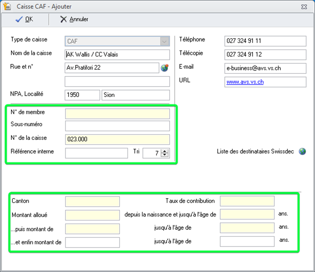Increase the Tri value with up arrow
Screen dimensions: 315x272
coord(165,151)
